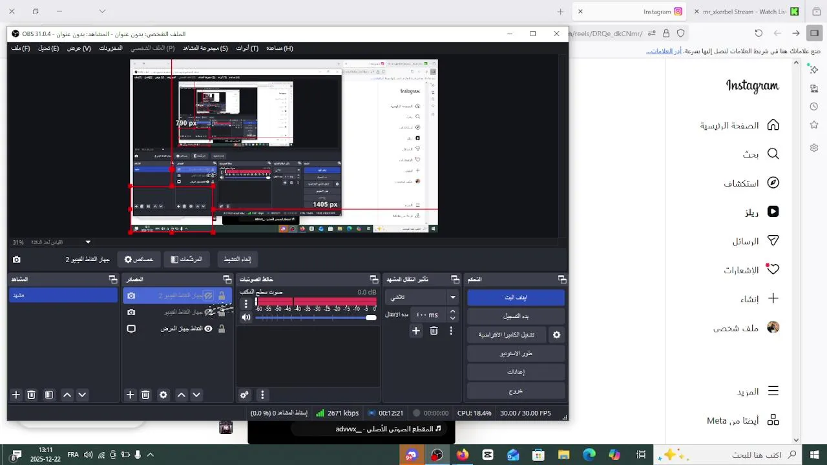Open Firefox list all tabs chevron
Viewport: 827px width, 465px height.
pyautogui.click(x=102, y=11)
